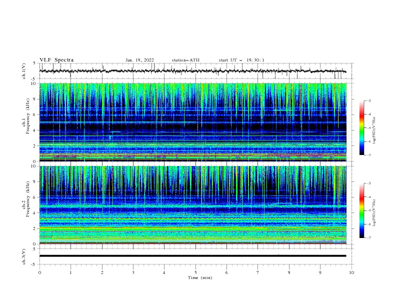The image size is (396, 306).
Task: Click inside the ch.1 spectrogram panel
Action: [x=192, y=122]
